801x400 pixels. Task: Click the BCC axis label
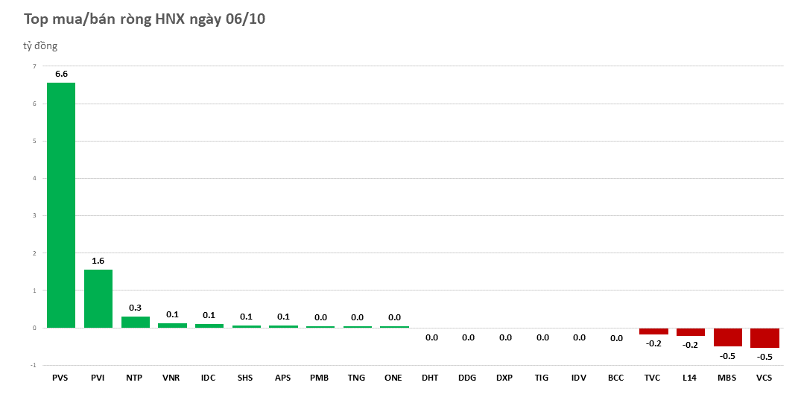(615, 378)
